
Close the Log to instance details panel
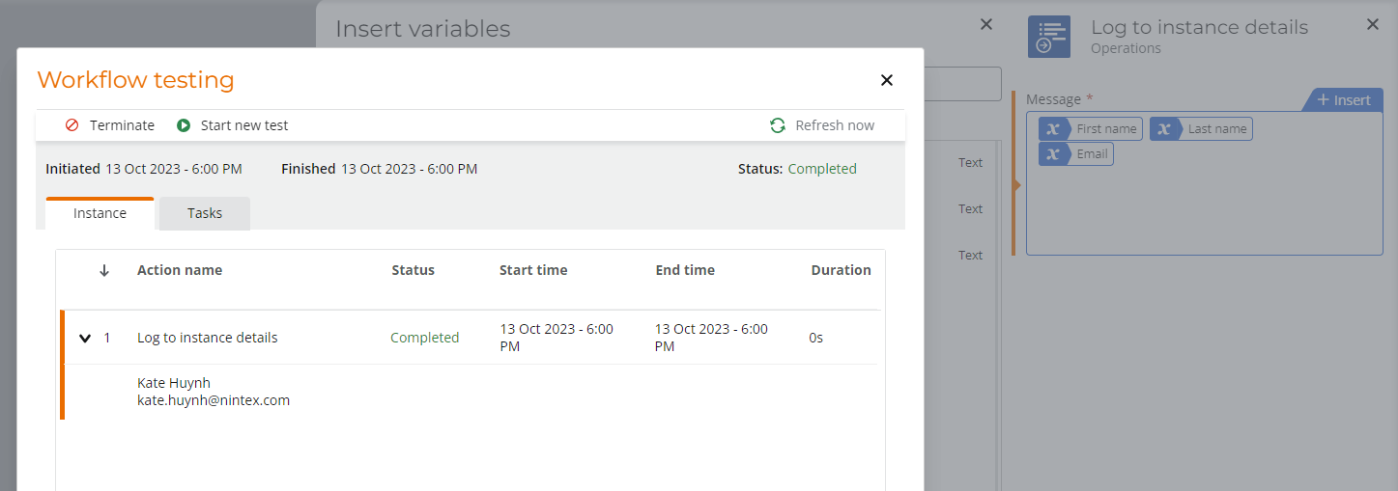coord(1373,25)
